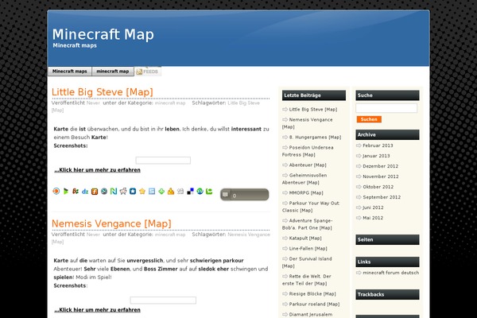Open September 2012 archive
This screenshot has width=477, height=318.
tap(382, 197)
